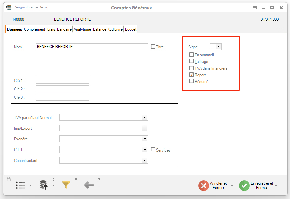
Task: Enable the Titre checkbox
Action: tap(153, 47)
